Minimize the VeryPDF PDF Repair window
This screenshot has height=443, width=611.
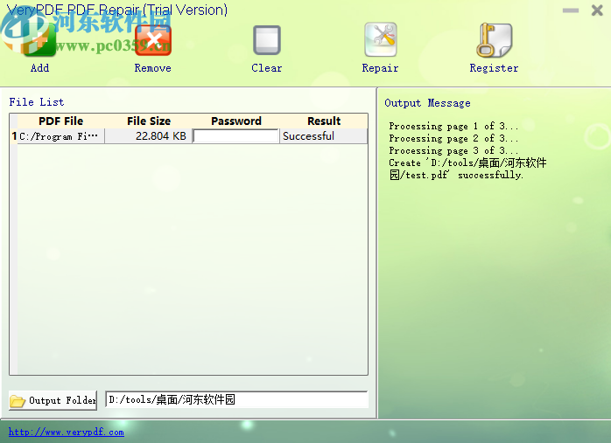pyautogui.click(x=571, y=10)
